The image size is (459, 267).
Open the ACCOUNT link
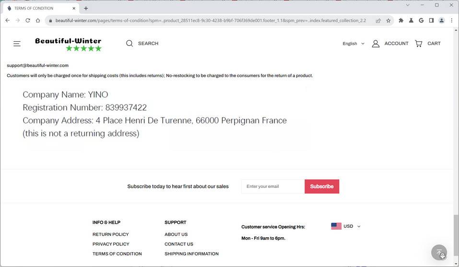396,43
